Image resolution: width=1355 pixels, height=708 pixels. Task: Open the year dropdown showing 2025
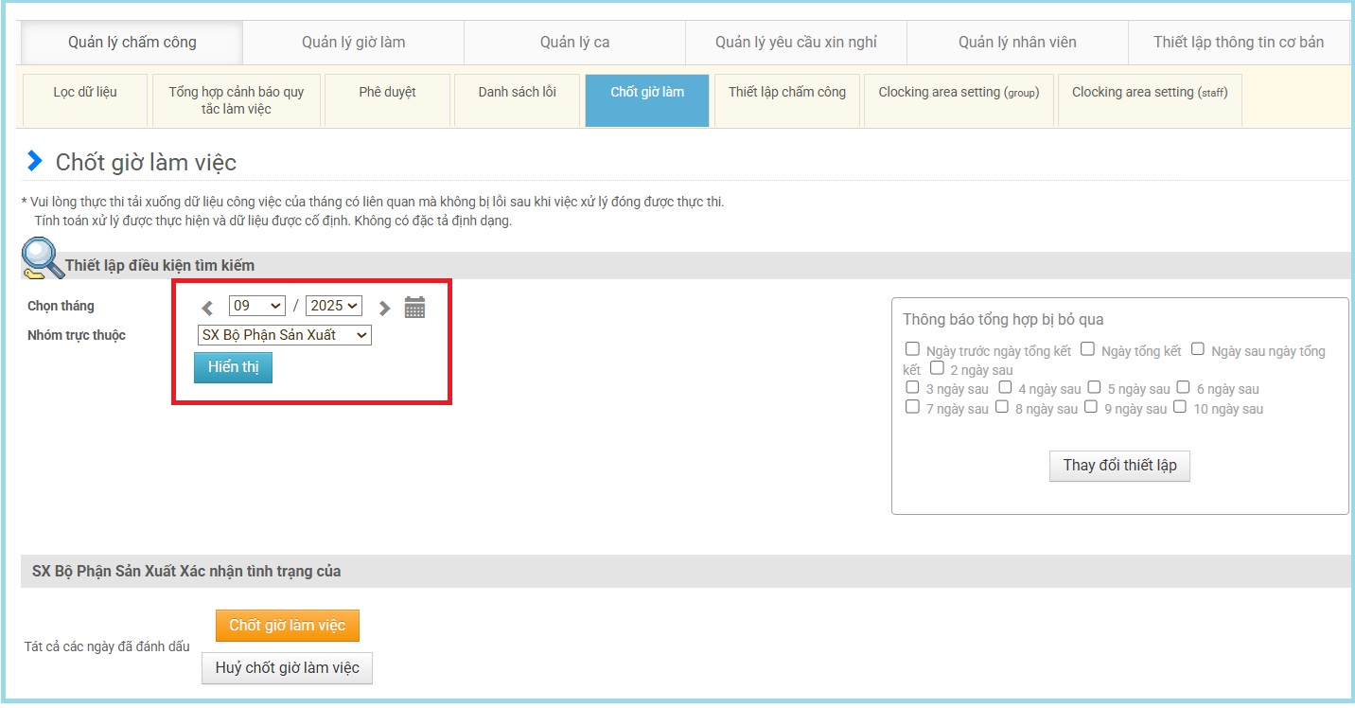[x=333, y=306]
